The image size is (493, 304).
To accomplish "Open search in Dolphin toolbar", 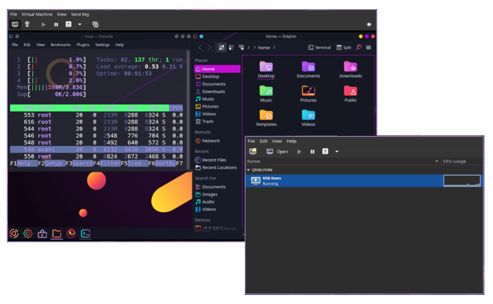I will coord(359,48).
